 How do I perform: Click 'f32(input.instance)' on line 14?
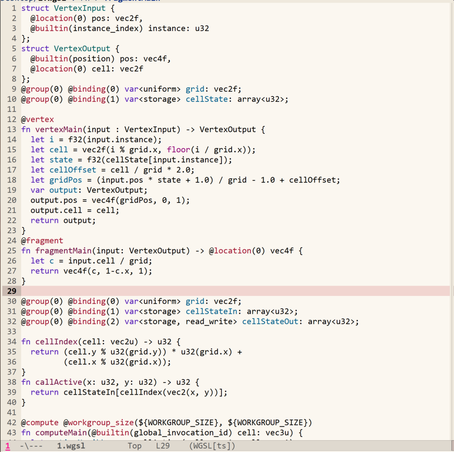[x=113, y=140]
